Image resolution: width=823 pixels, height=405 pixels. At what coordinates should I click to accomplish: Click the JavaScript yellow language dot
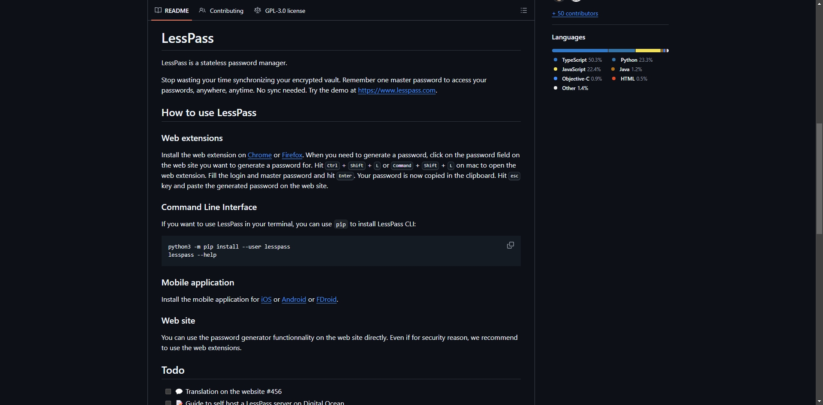[556, 69]
